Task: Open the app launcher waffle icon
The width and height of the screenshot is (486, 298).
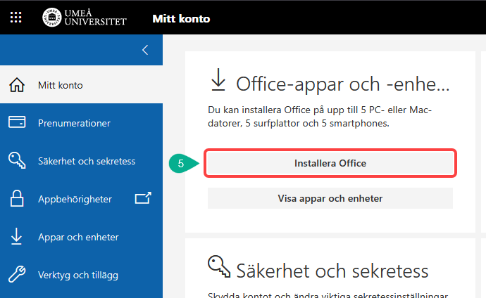Action: pyautogui.click(x=15, y=18)
